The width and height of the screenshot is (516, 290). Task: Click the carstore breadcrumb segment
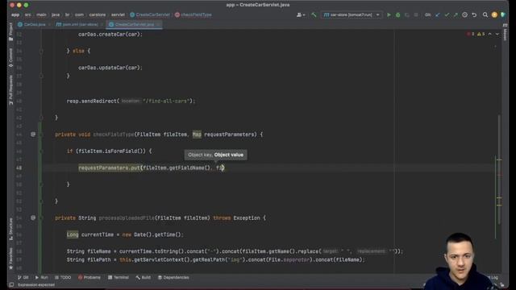[x=98, y=14]
